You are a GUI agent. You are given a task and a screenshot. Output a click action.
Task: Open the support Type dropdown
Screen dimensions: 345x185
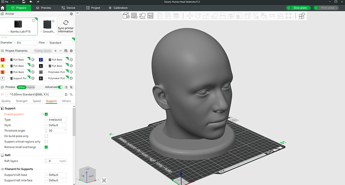pos(55,119)
